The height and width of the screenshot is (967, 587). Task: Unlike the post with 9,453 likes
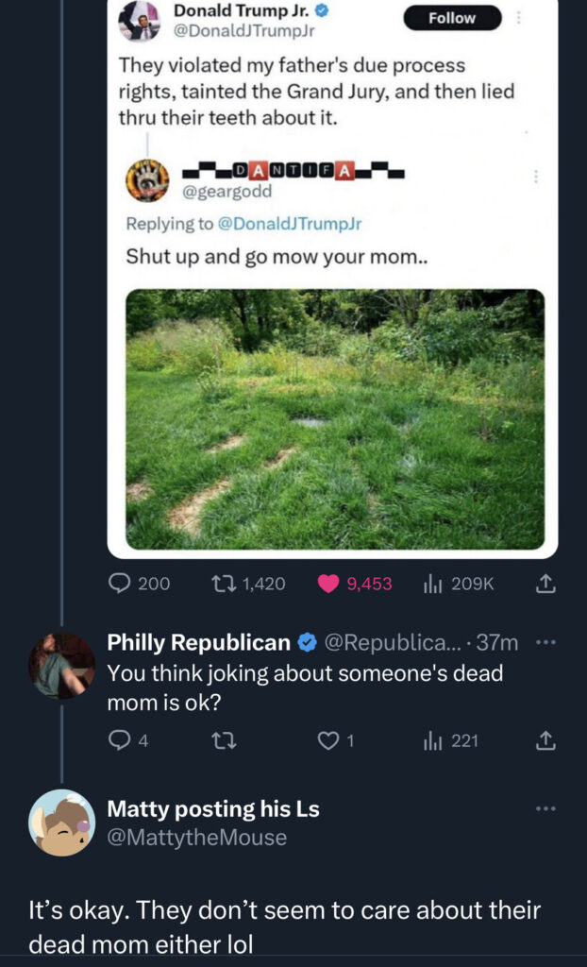point(328,585)
